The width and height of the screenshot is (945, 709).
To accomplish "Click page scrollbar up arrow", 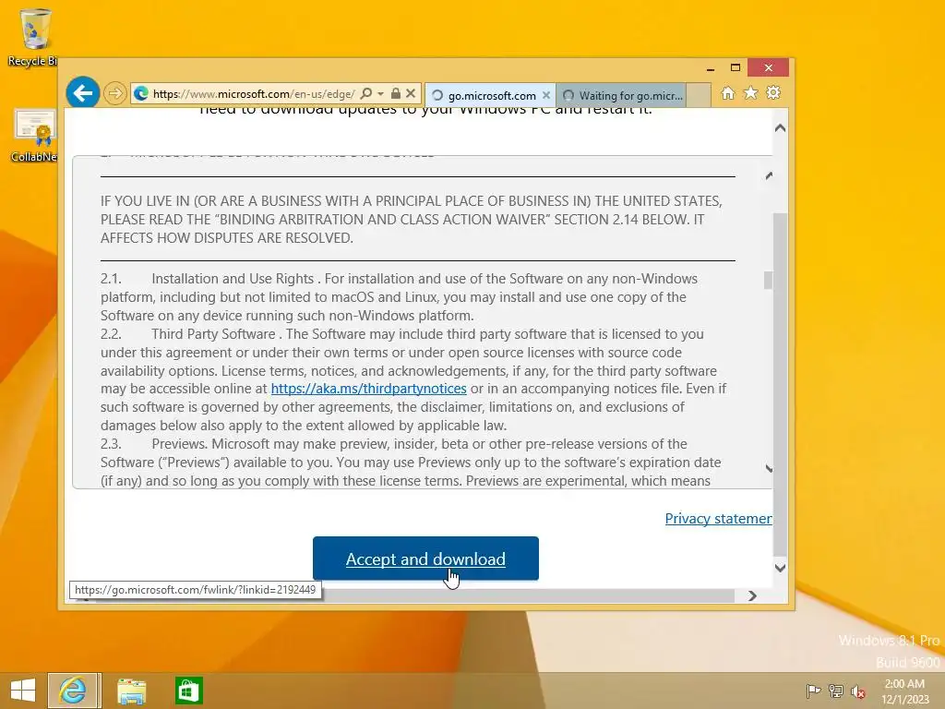I will 780,127.
